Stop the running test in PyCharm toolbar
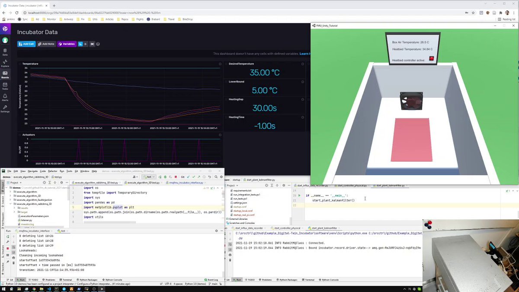Screen dimensions: 519x292 (x=176, y=177)
